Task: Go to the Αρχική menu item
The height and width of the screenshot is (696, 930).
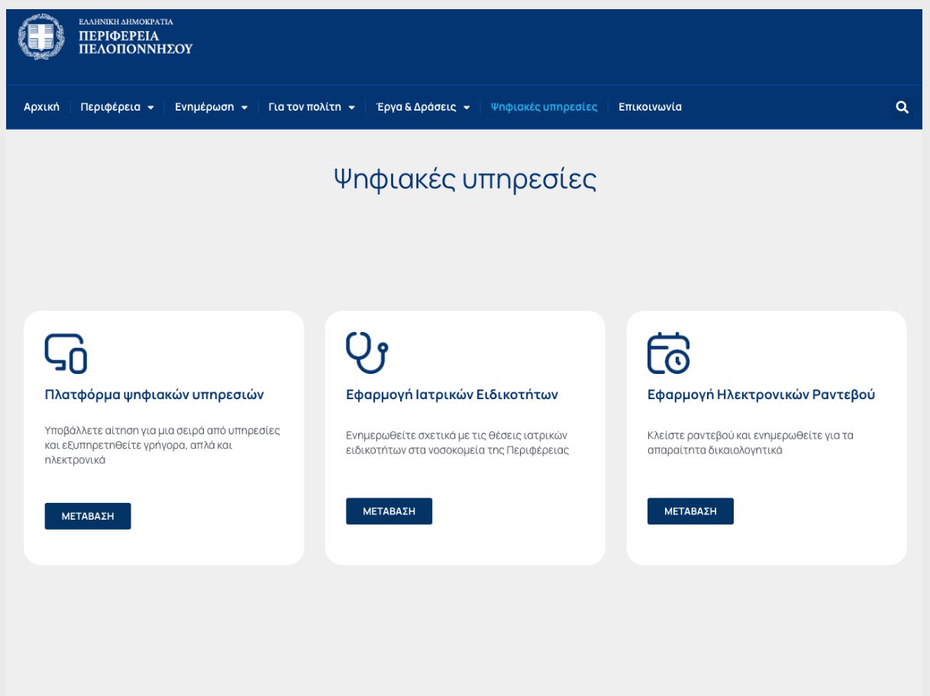Action: coord(41,108)
